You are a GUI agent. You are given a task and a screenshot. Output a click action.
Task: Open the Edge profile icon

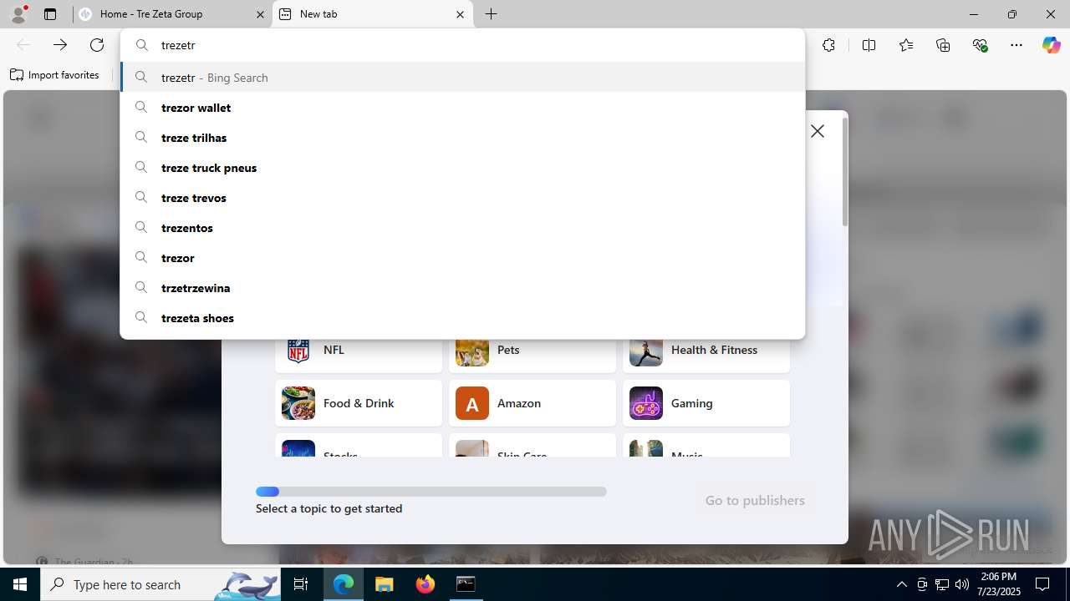pos(18,14)
